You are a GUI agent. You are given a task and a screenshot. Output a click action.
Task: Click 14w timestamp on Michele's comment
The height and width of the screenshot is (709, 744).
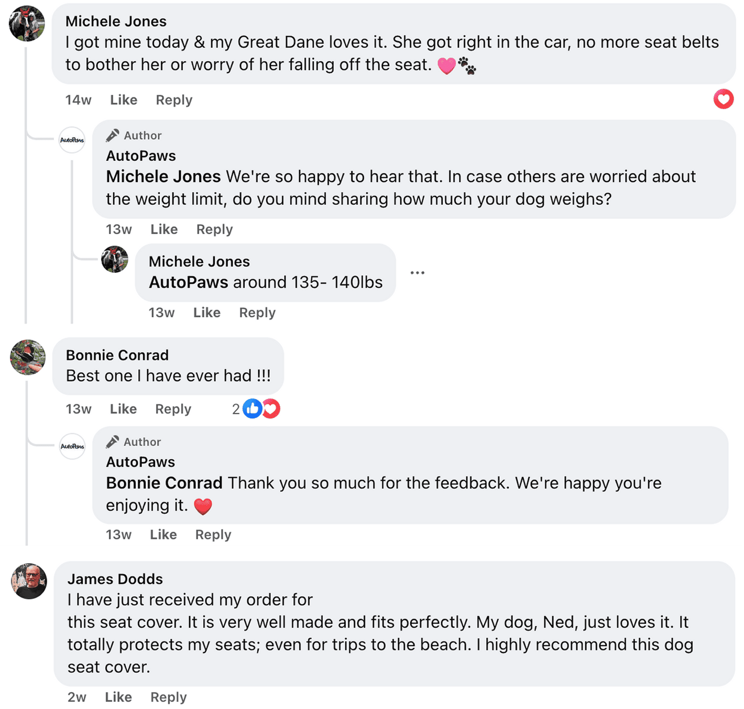(78, 100)
